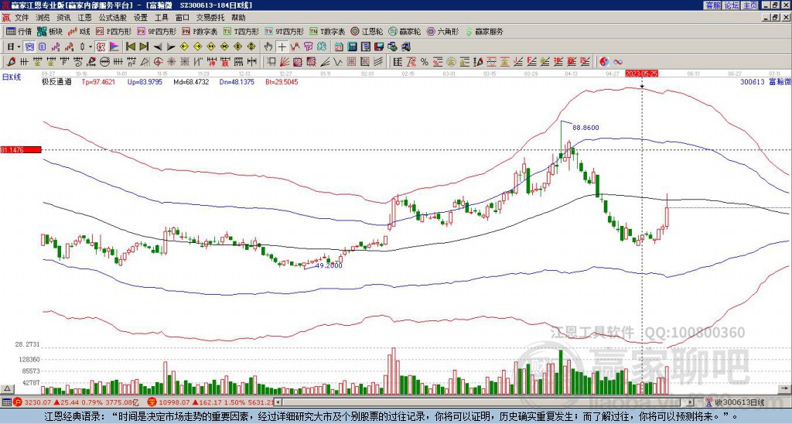
Task: Click the percent % tool icon
Action: (425, 62)
